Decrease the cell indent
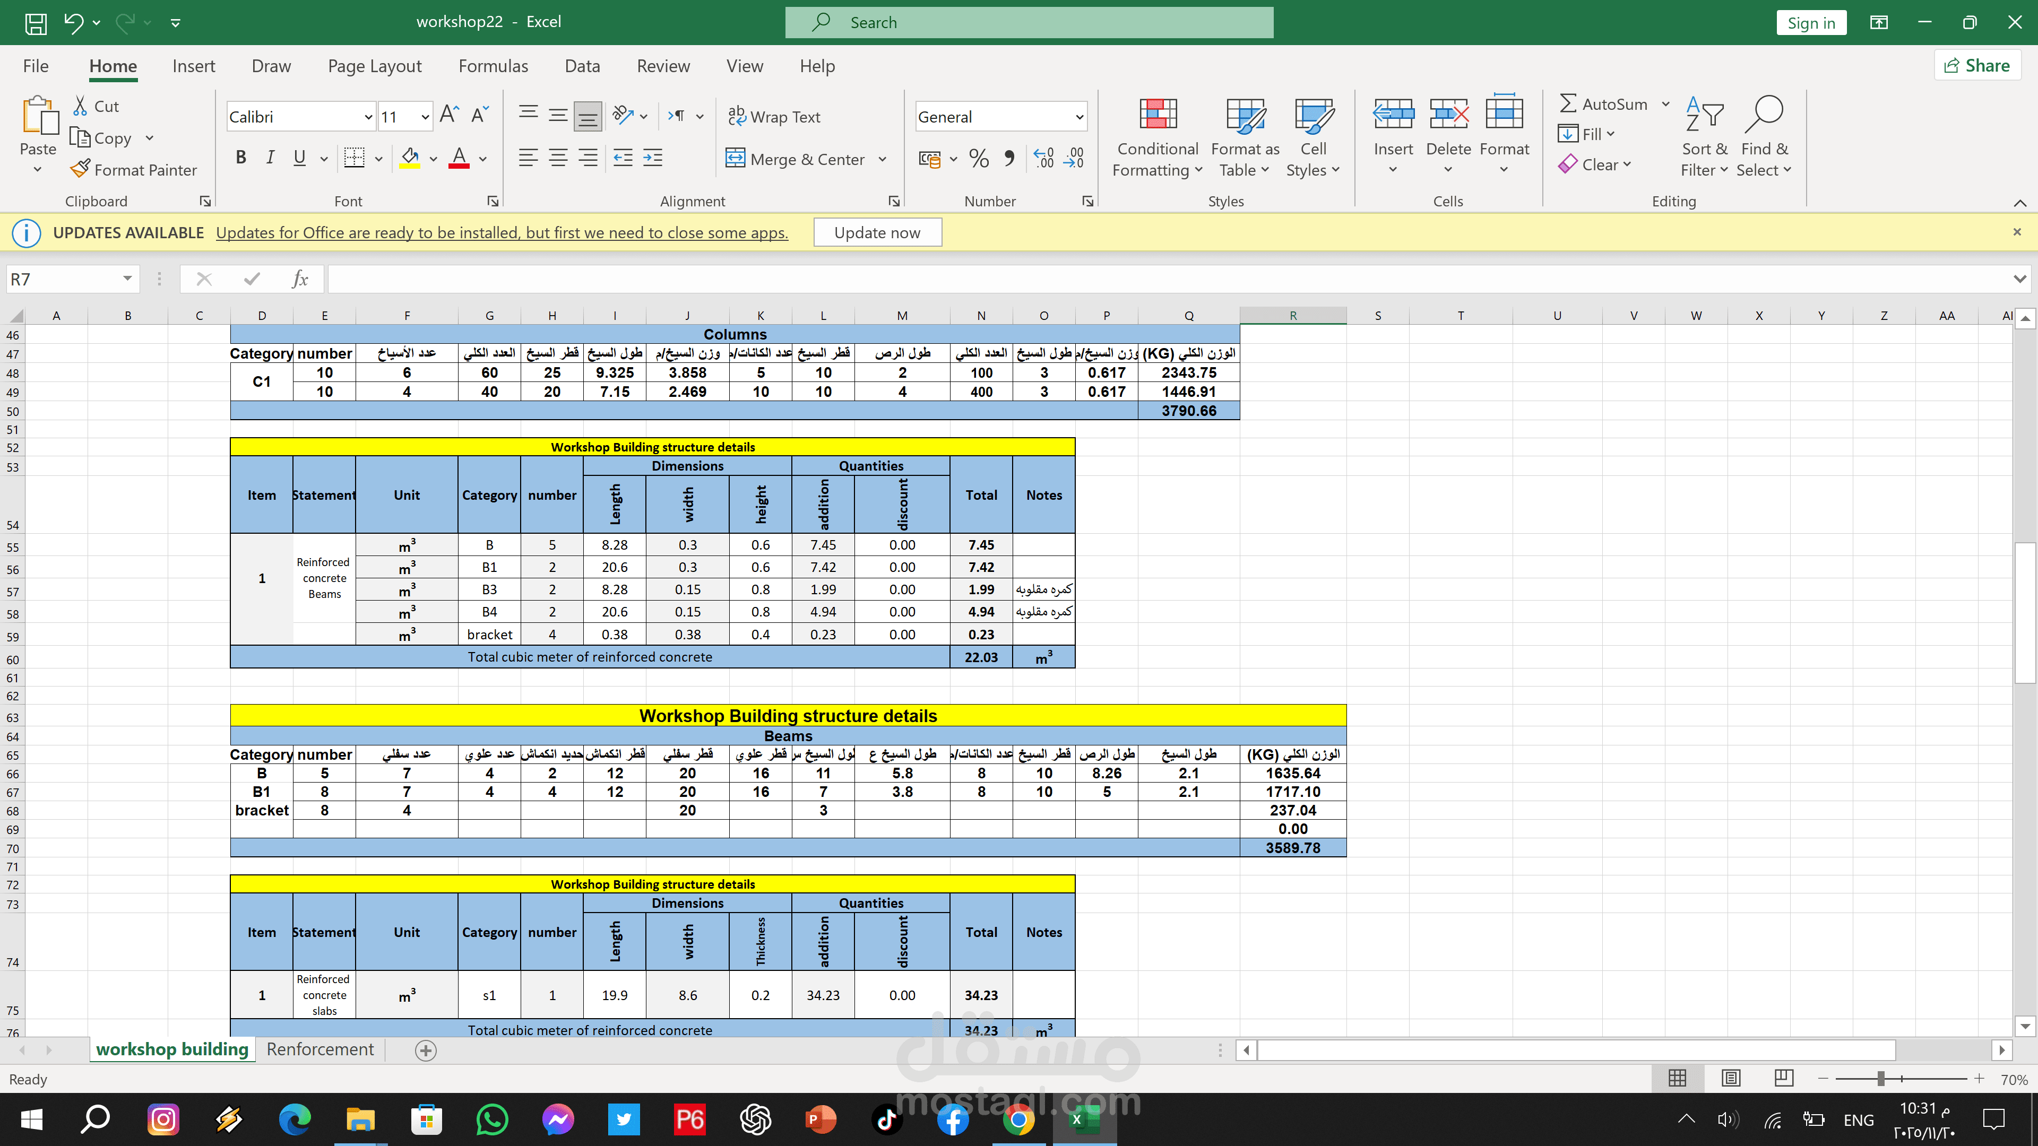 pyautogui.click(x=624, y=158)
